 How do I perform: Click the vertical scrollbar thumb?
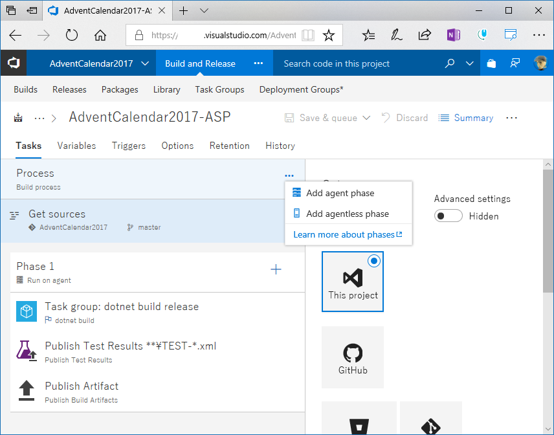point(548,231)
